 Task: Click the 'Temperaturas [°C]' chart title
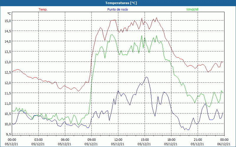tap(121, 3)
